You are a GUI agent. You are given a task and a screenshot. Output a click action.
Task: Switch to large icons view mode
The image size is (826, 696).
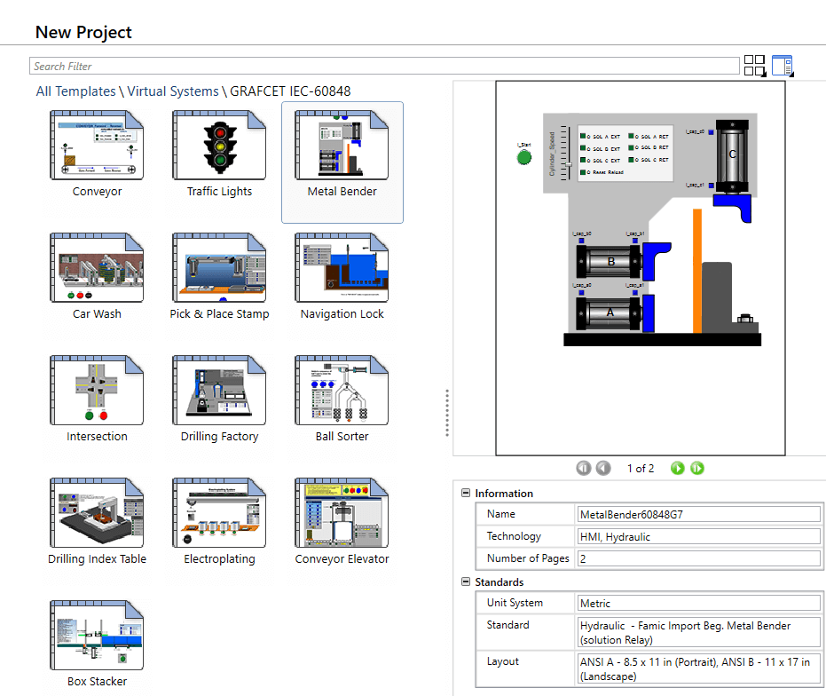(754, 66)
